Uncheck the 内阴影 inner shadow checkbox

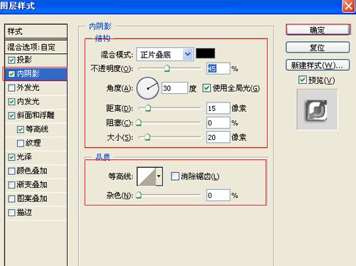coord(11,74)
